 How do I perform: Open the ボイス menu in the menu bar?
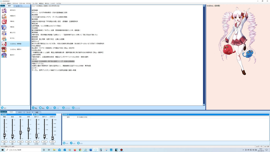29,3
